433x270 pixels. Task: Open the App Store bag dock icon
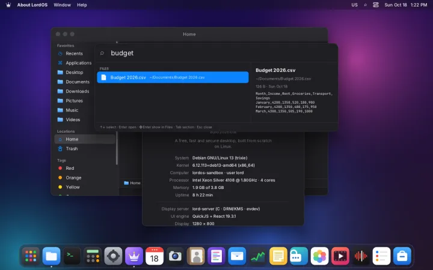tap(402, 256)
